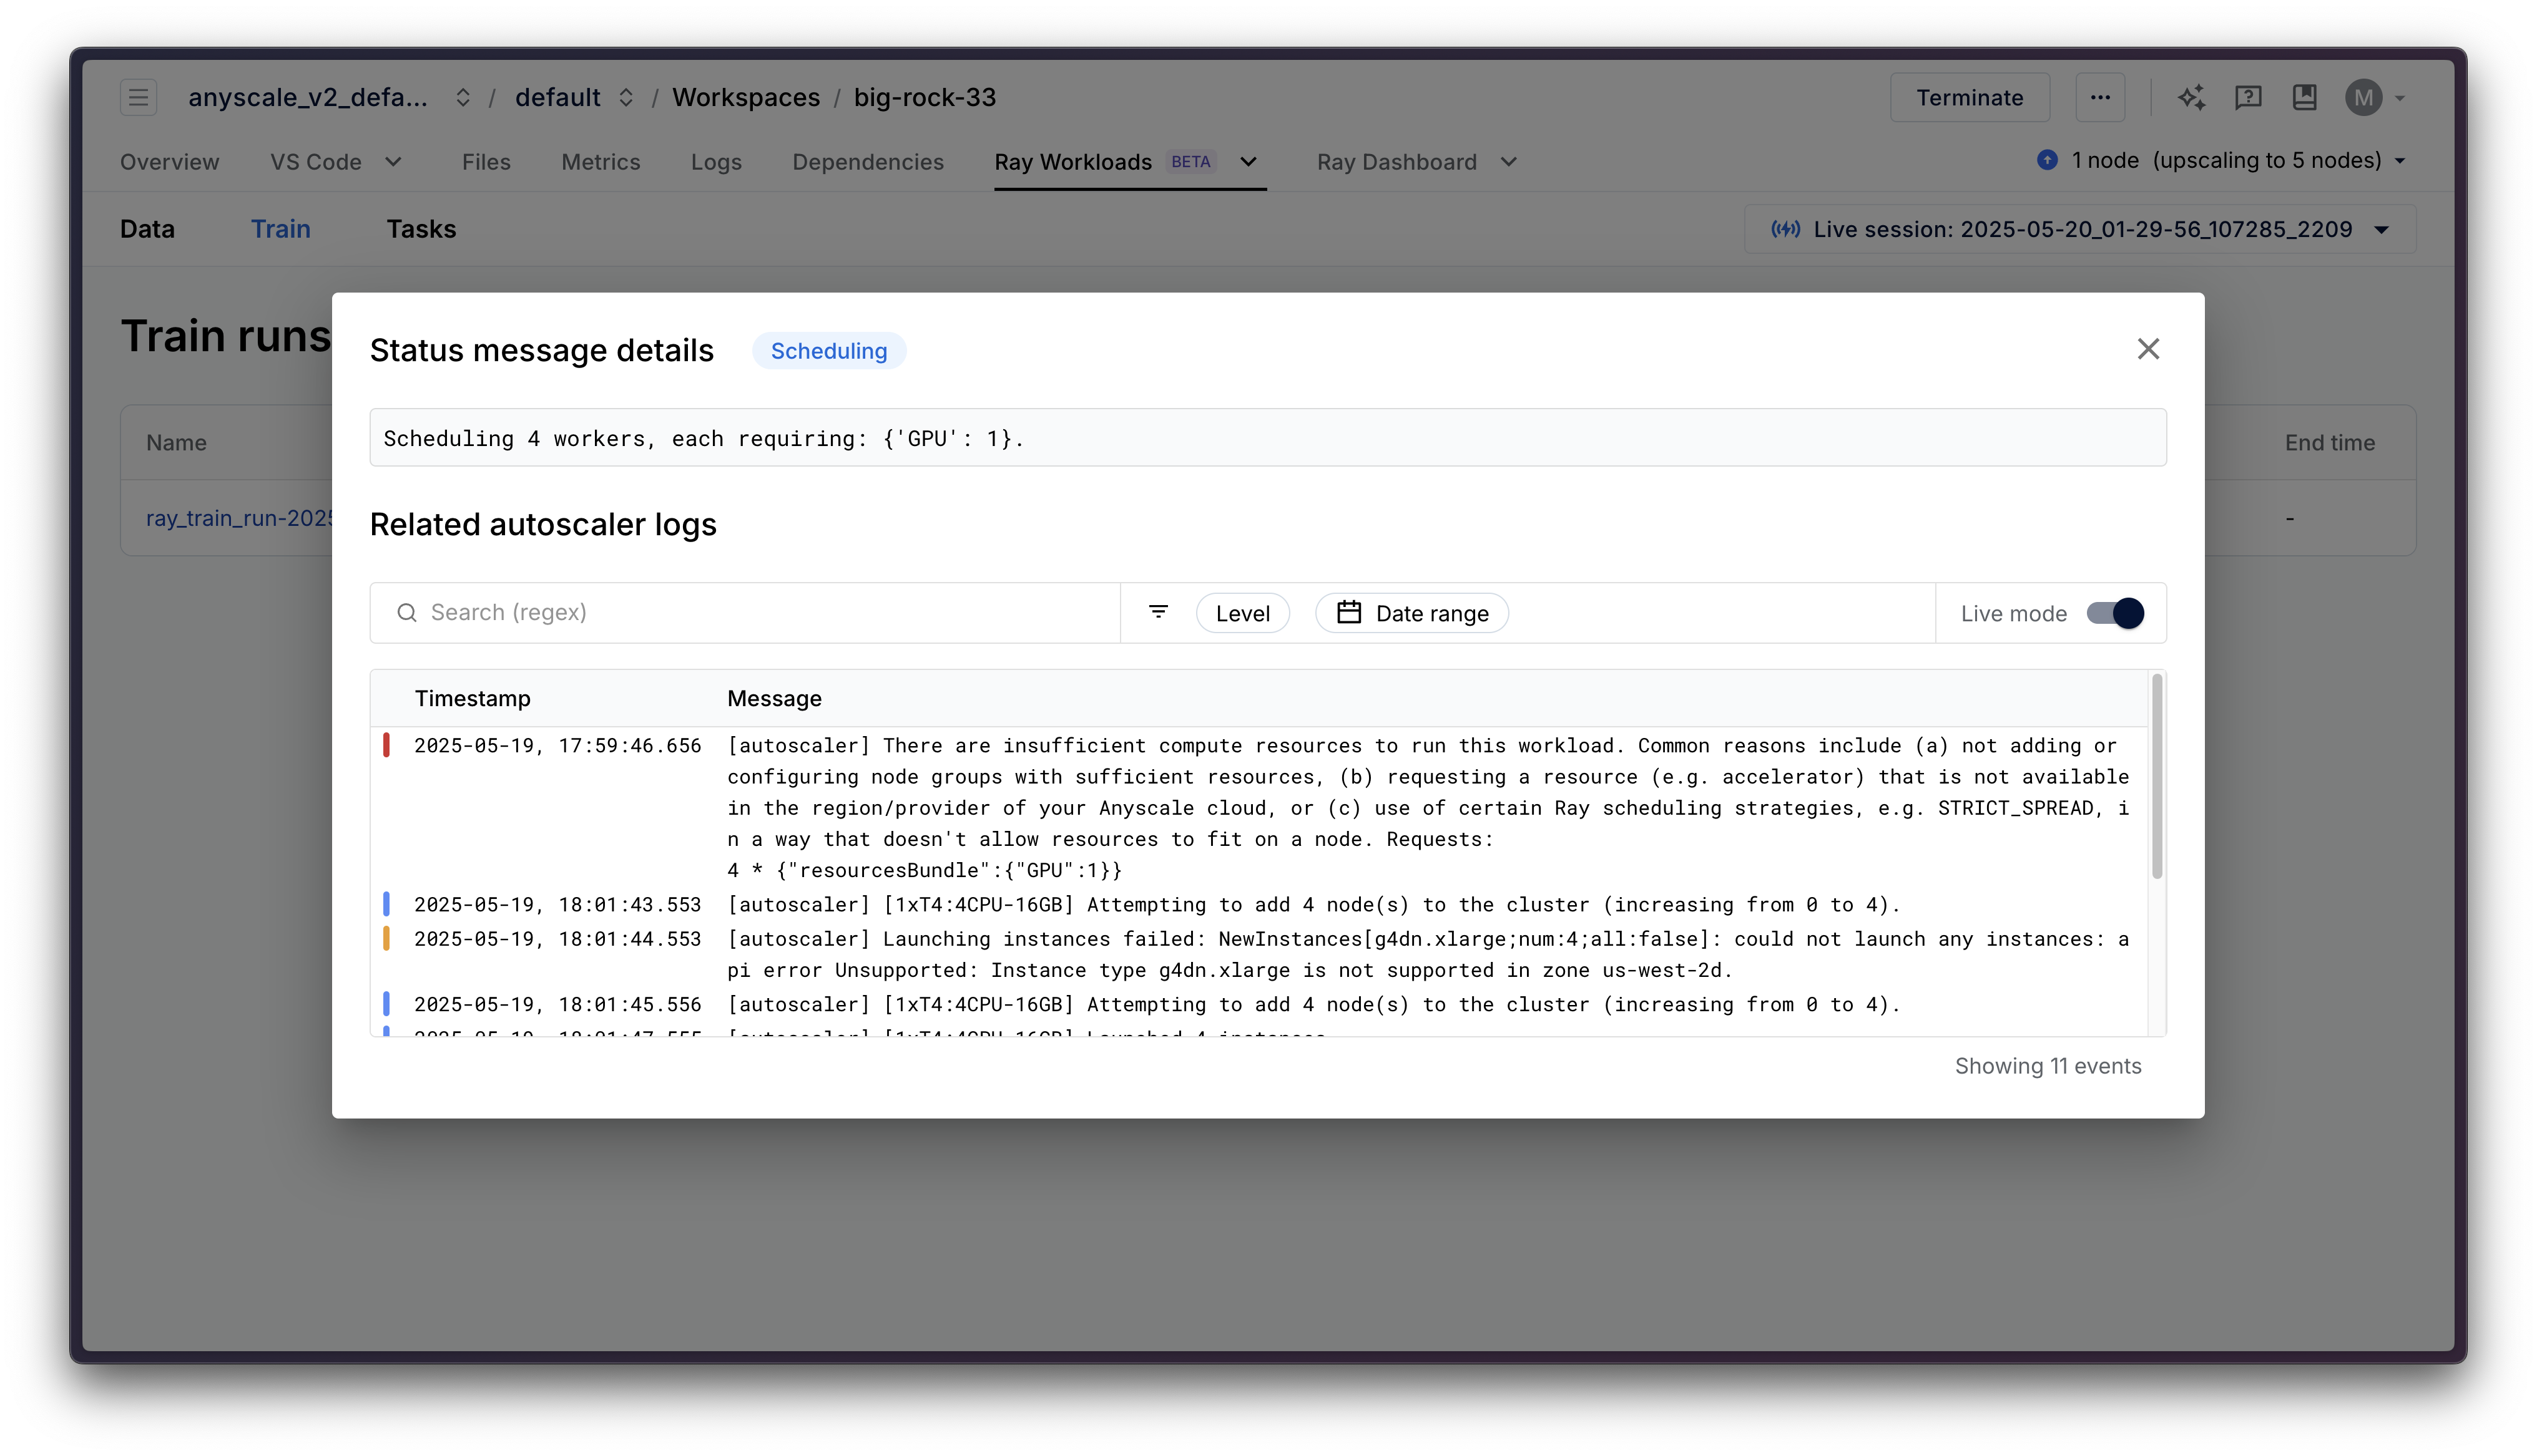
Task: Switch to the Metrics tab
Action: [x=601, y=162]
